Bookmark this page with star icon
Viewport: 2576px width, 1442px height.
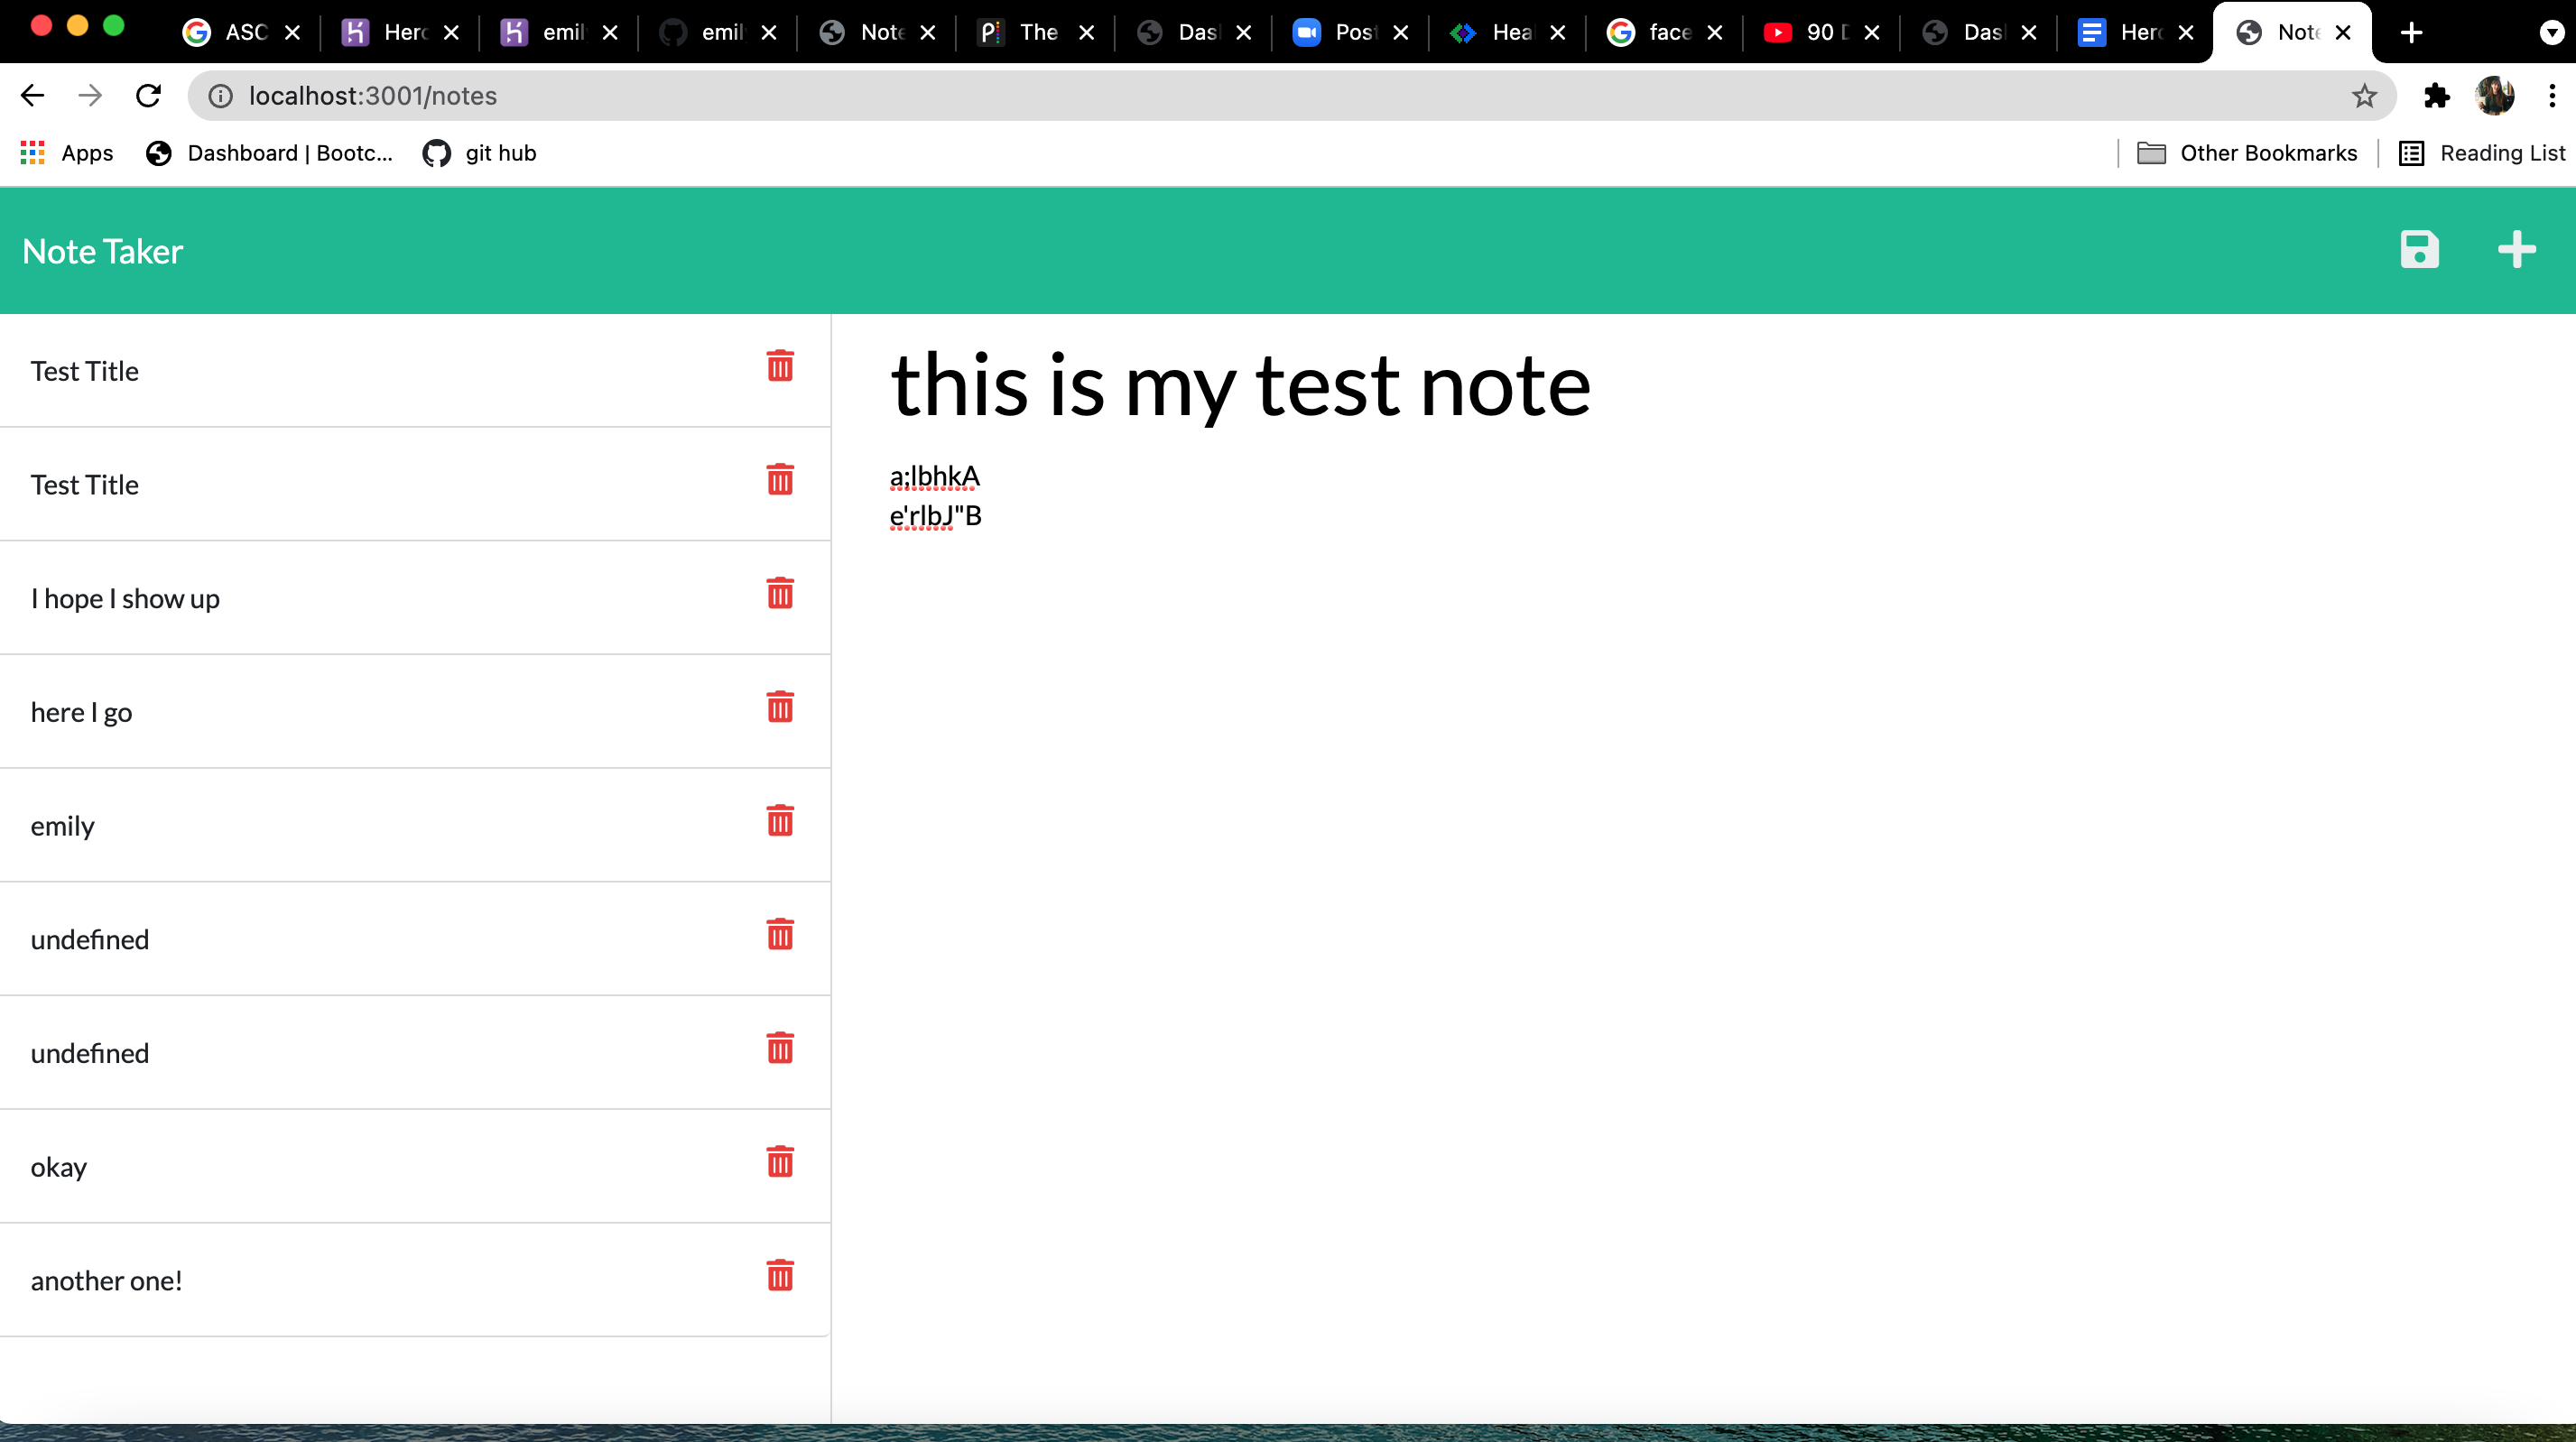pos(2363,96)
